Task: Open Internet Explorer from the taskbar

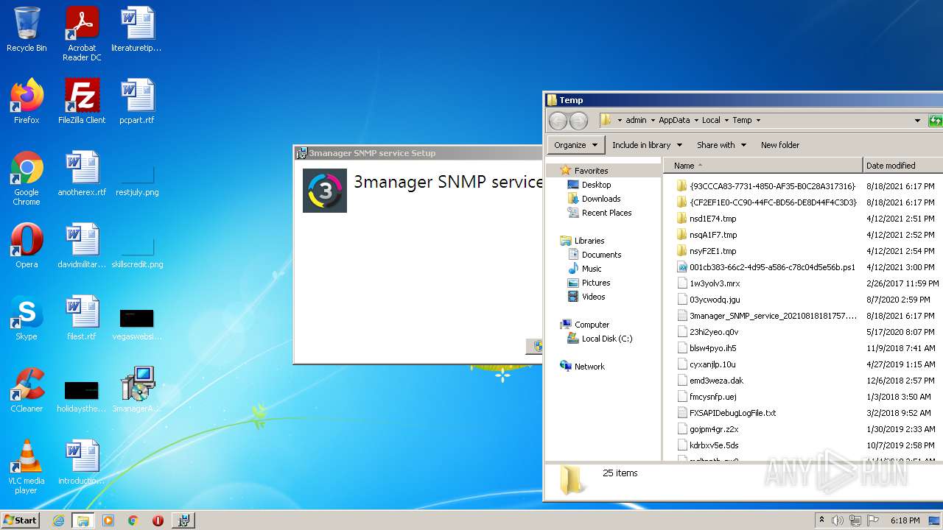Action: coord(58,520)
